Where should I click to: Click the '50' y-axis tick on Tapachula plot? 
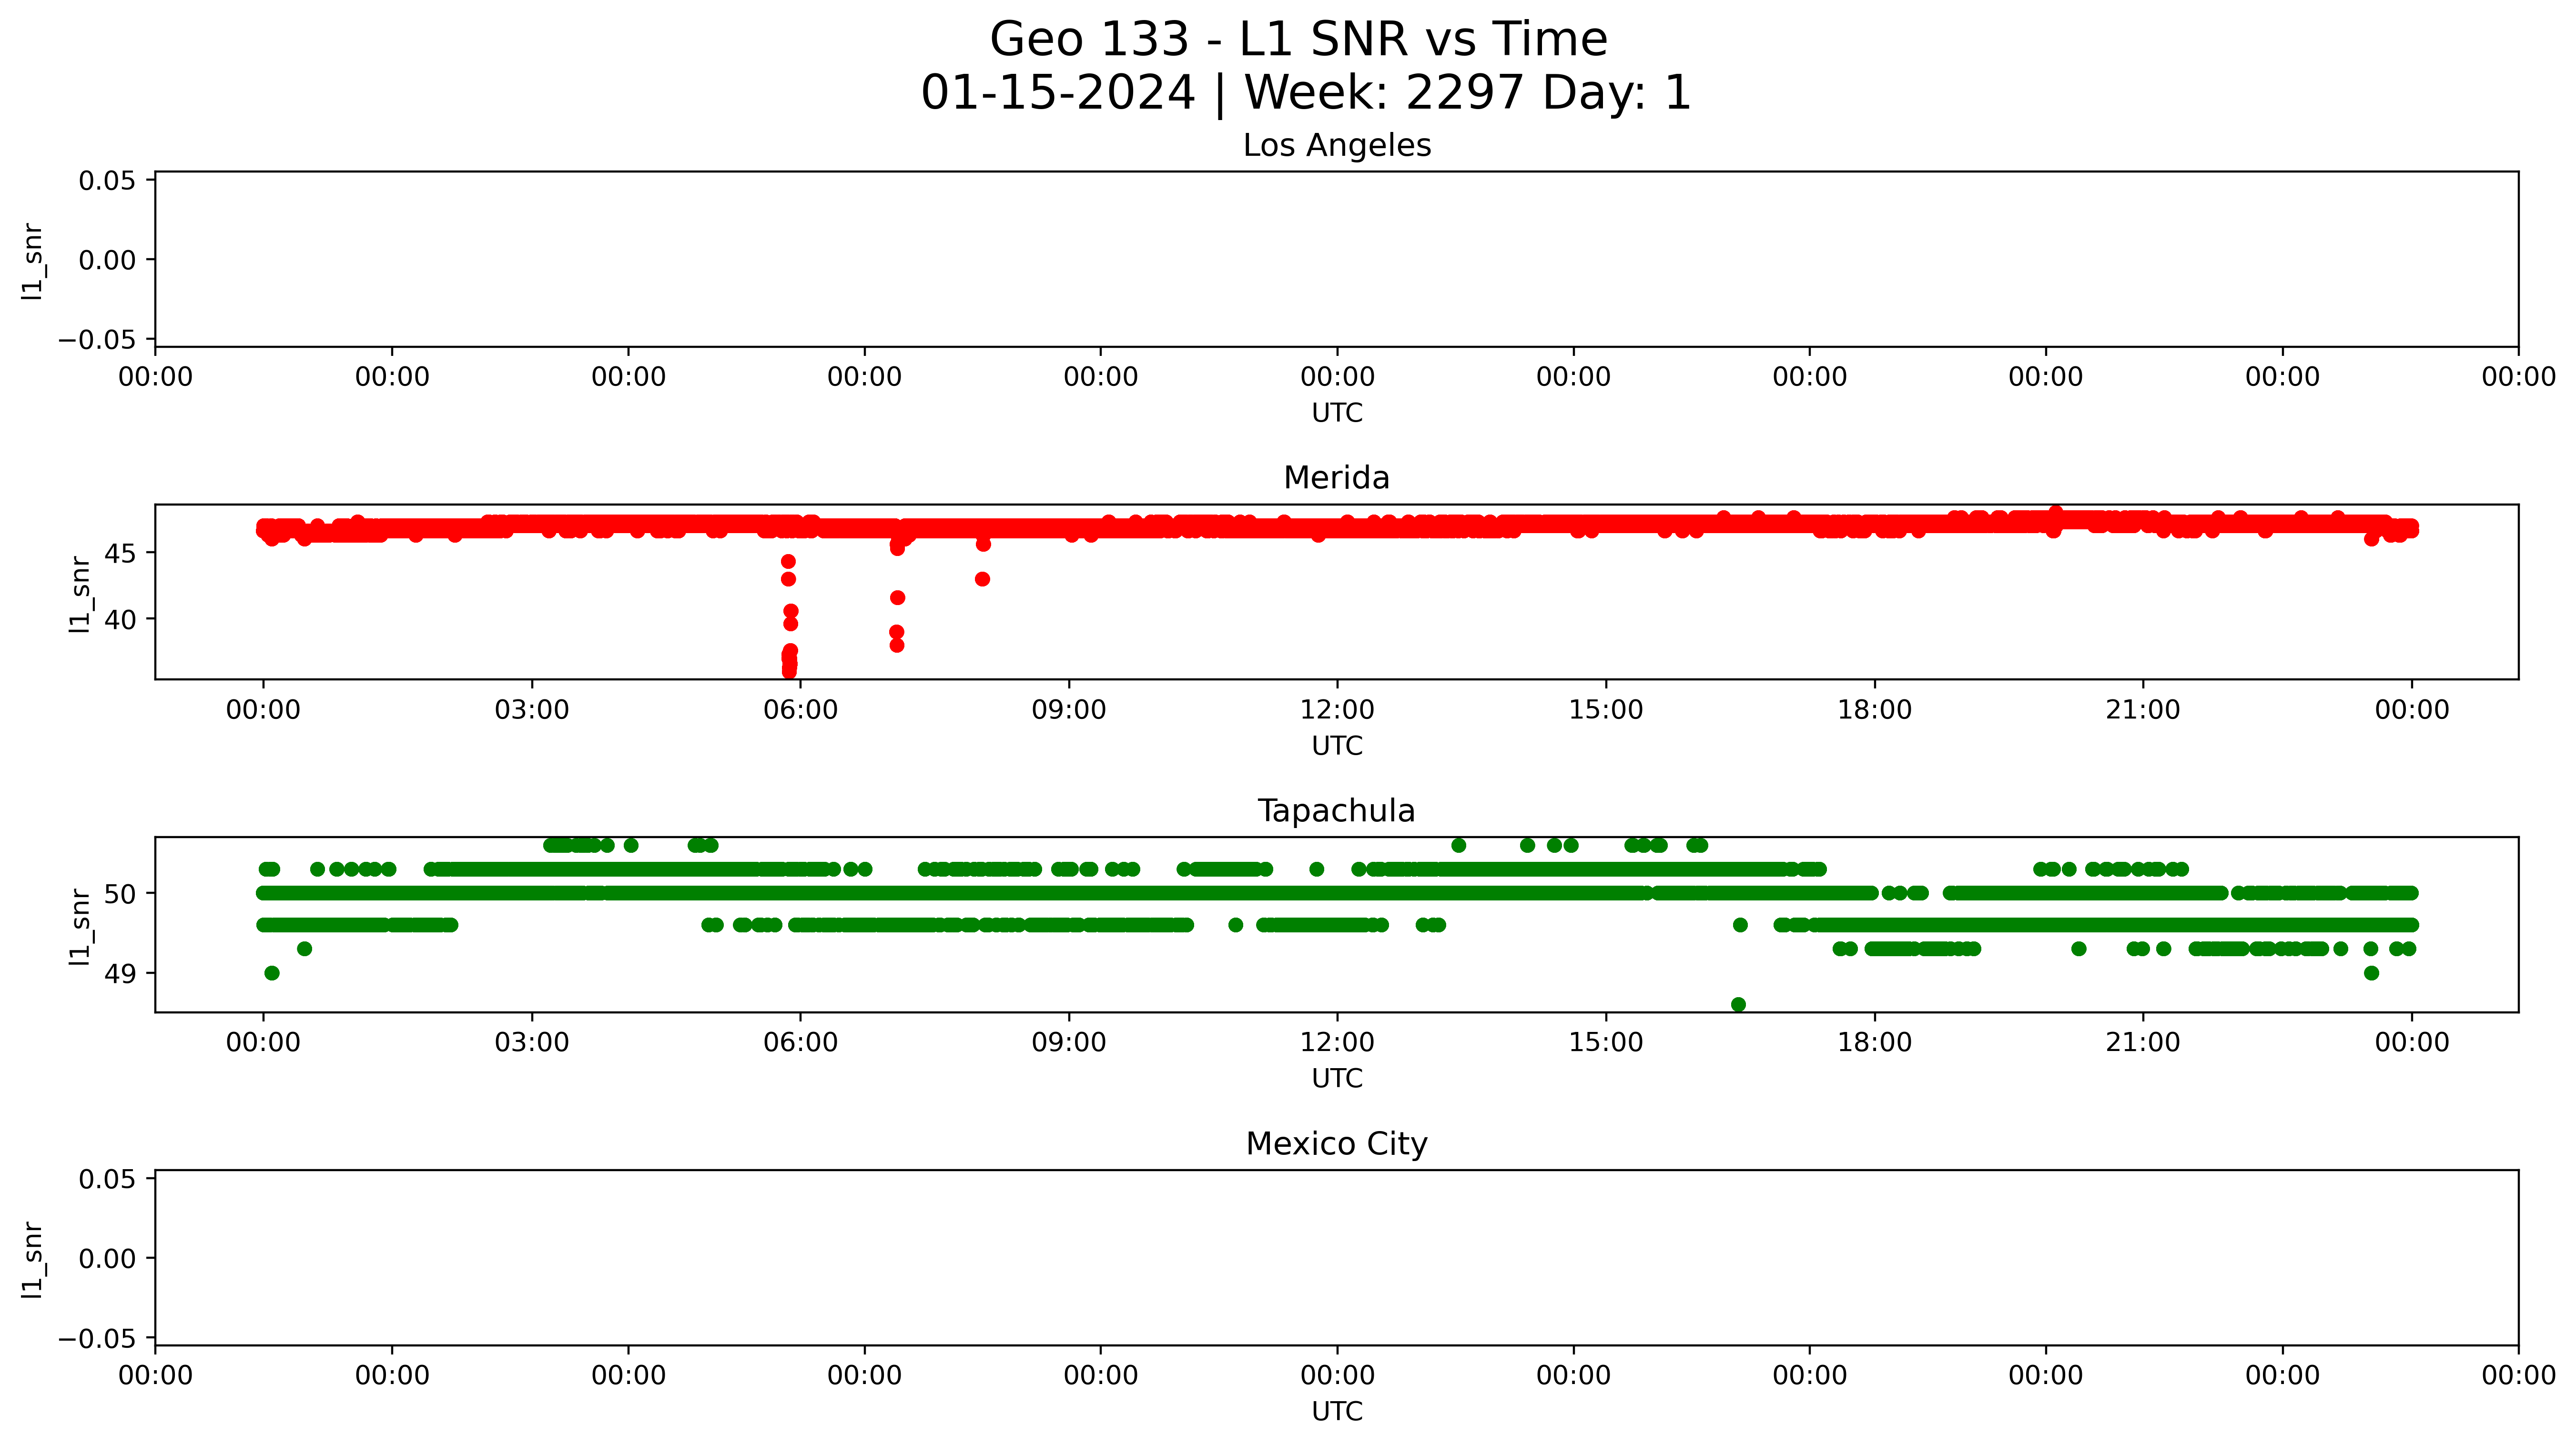tap(120, 894)
